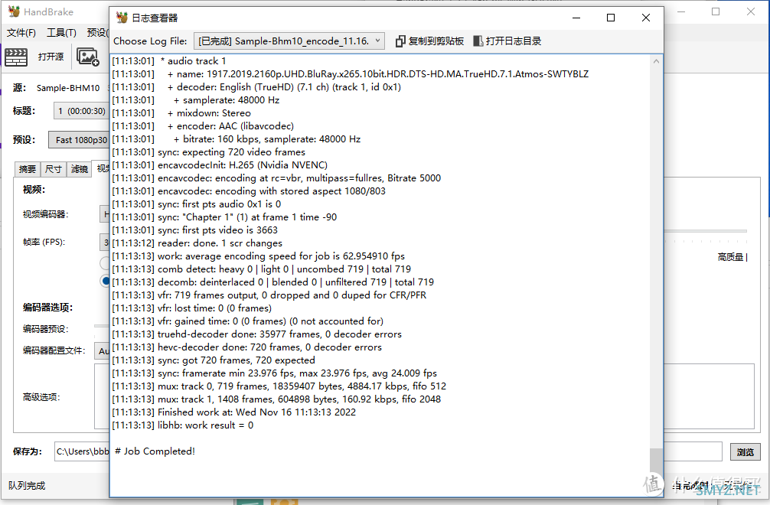Open the 文件(F) menu
Screen dimensions: 770x505
pyautogui.click(x=21, y=33)
